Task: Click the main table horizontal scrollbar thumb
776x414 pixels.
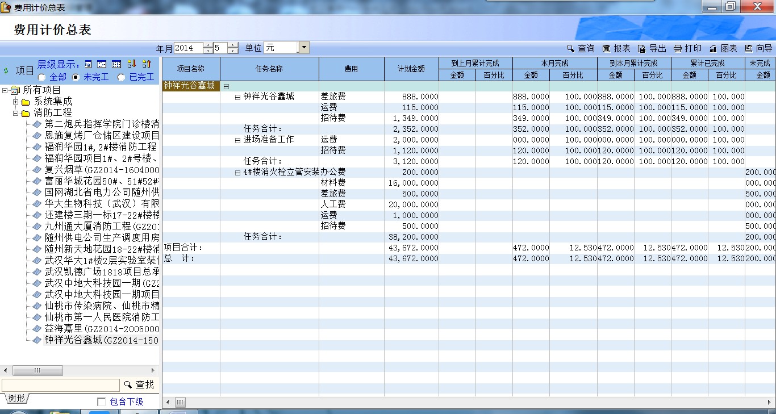Action: pos(180,402)
